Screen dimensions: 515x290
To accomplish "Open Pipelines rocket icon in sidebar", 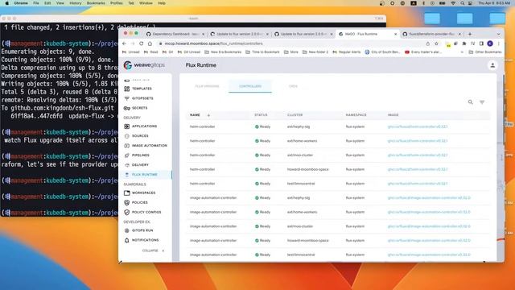I will (127, 155).
